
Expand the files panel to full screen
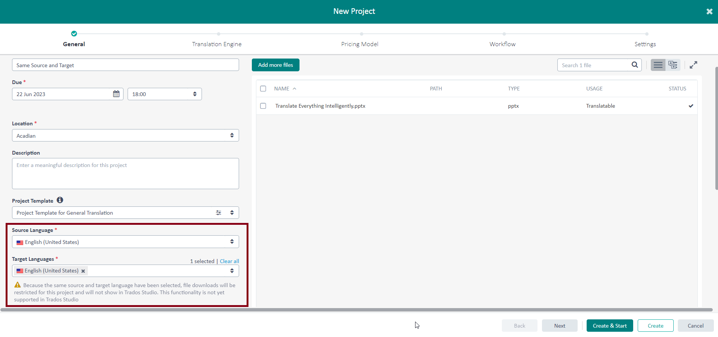pos(693,65)
